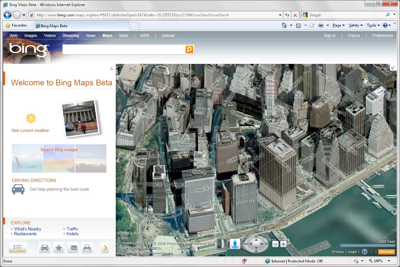This screenshot has width=400, height=267.
Task: Open the search provider dropdown arrow
Action: [x=395, y=15]
